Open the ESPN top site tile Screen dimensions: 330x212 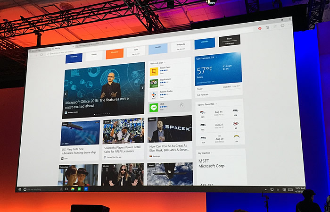(x=136, y=51)
